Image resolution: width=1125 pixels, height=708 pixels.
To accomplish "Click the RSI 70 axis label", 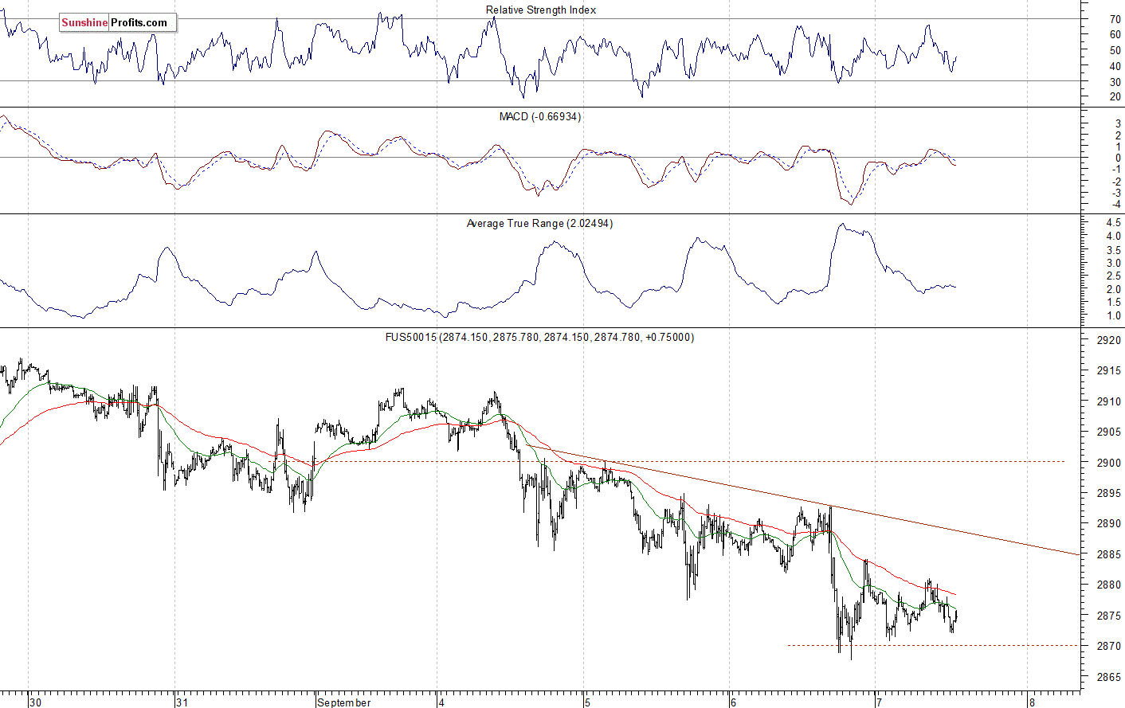I will pyautogui.click(x=1115, y=19).
